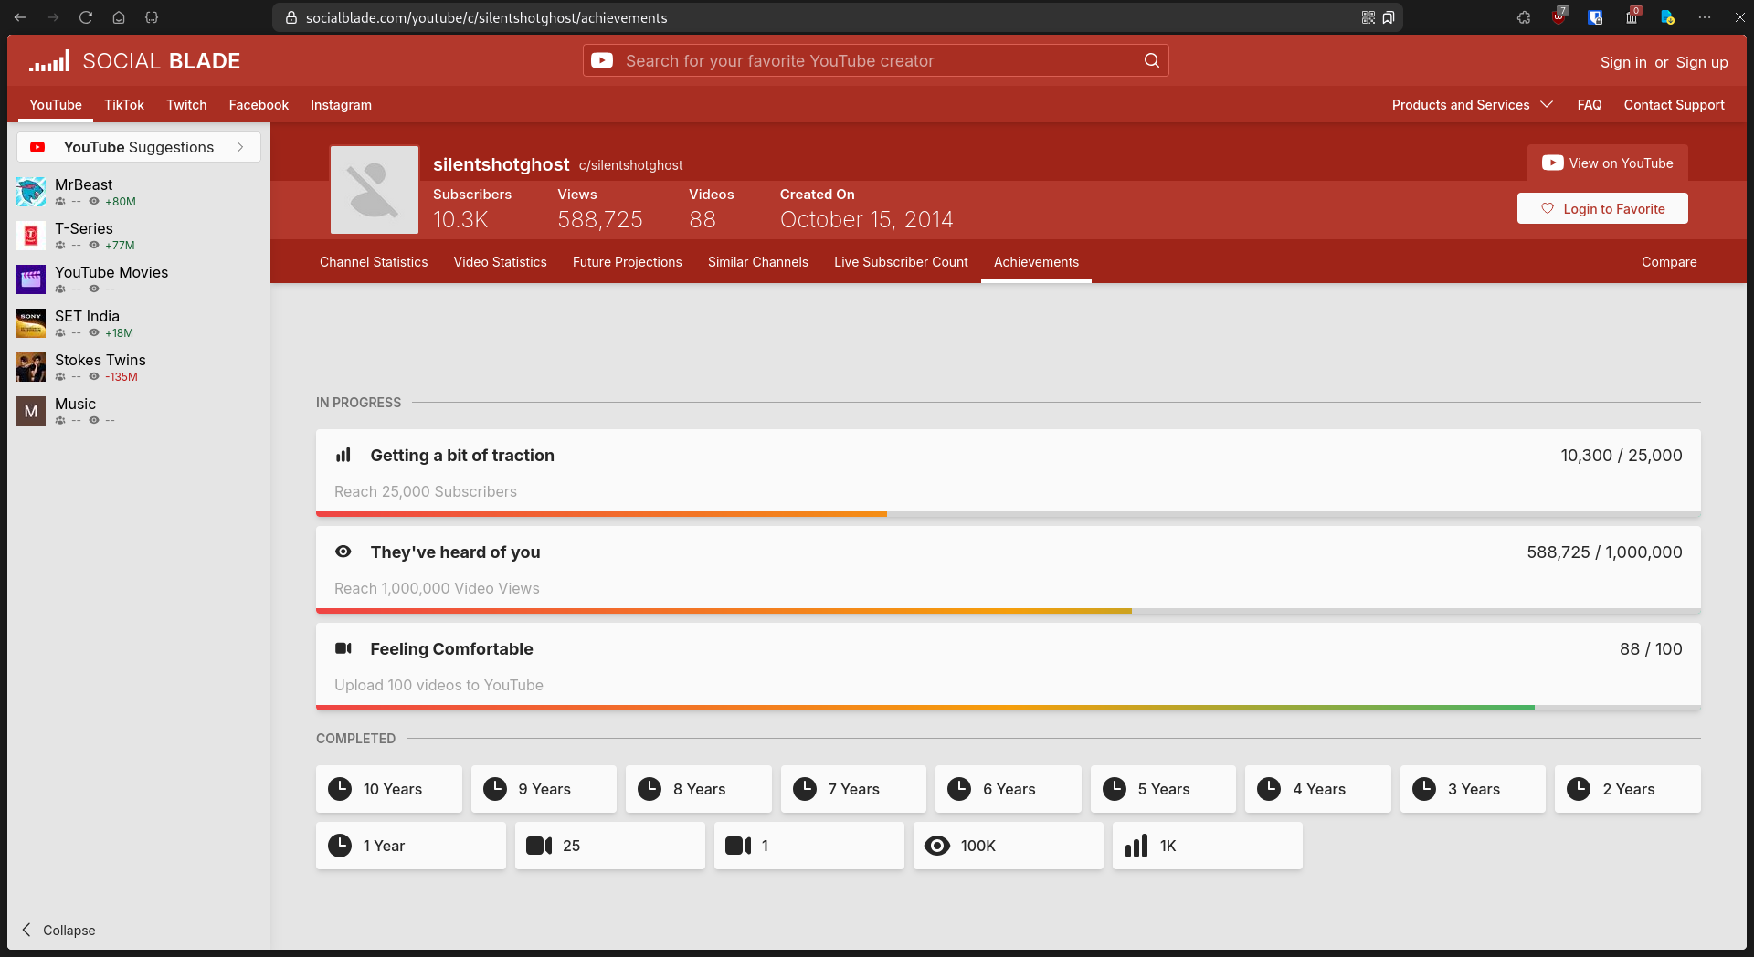Switch to the Twitch platform tab
This screenshot has height=957, width=1754.
[186, 105]
